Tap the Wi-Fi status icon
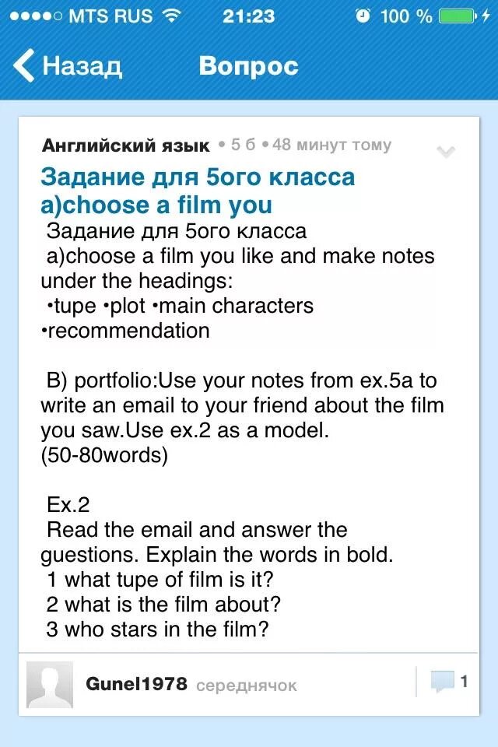 coord(171,16)
